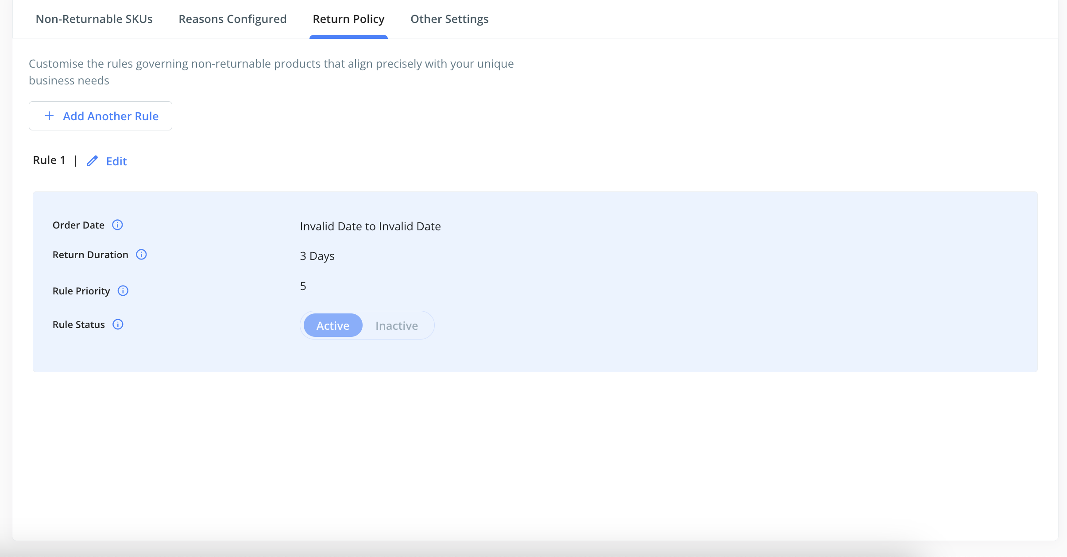Viewport: 1067px width, 557px height.
Task: Click the Order Date info icon
Action: pyautogui.click(x=117, y=225)
